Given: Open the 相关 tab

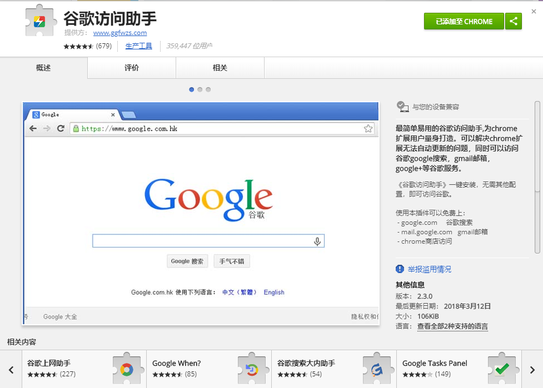Looking at the screenshot, I should tap(220, 68).
